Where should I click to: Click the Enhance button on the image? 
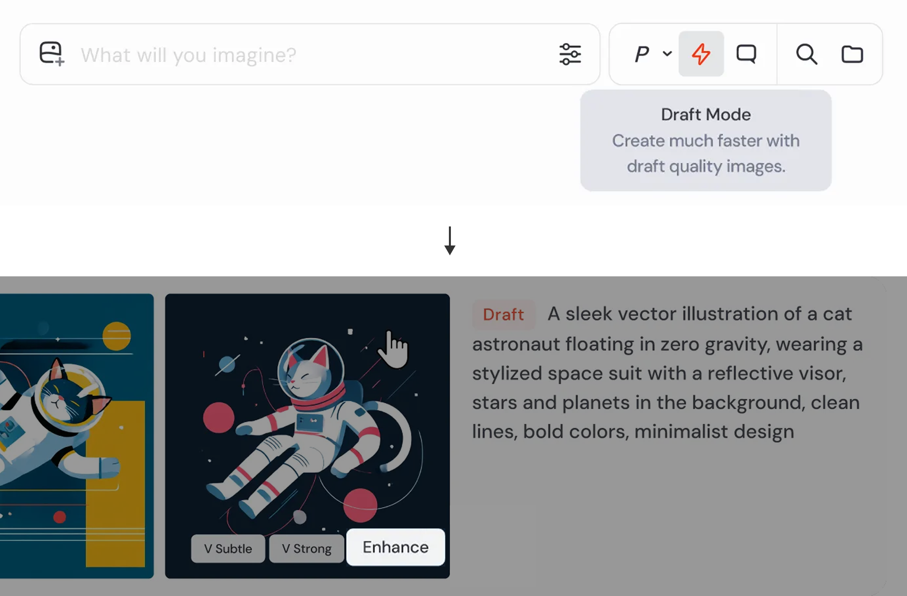point(395,547)
